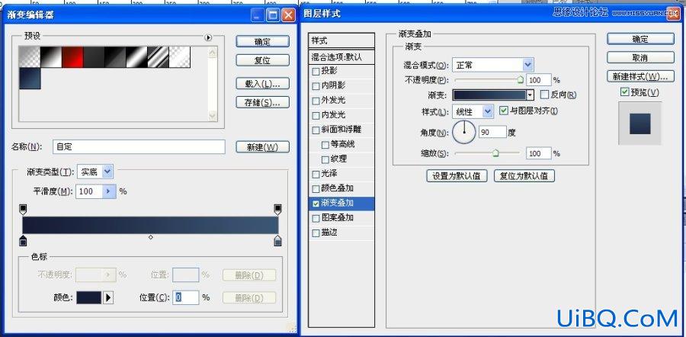Enable the 描边 checkbox
The image size is (686, 337).
pos(316,233)
